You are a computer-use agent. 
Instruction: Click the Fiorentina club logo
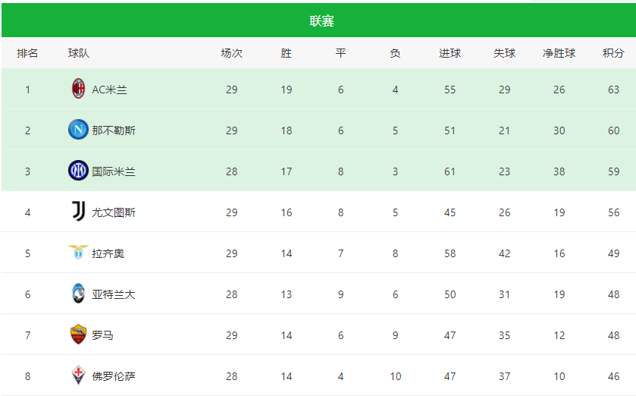[78, 376]
